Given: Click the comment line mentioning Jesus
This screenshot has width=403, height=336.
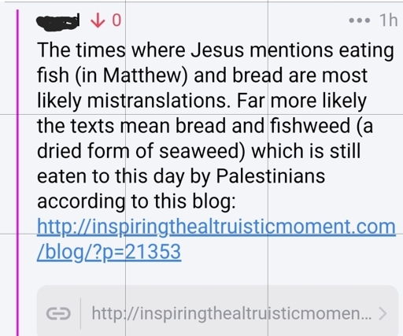Looking at the screenshot, I should (x=216, y=50).
